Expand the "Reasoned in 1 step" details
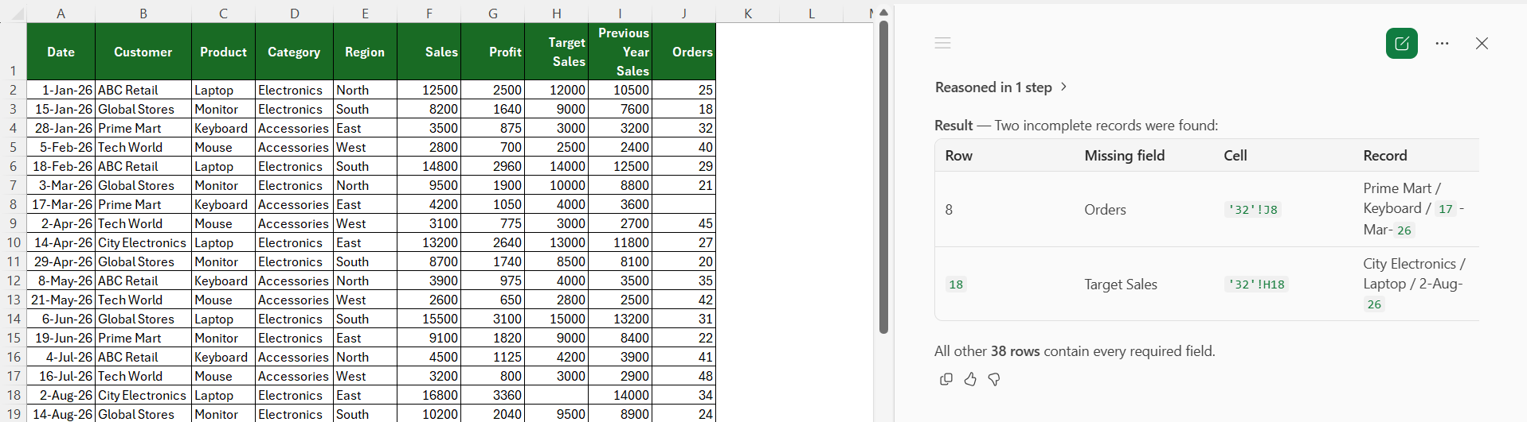 pyautogui.click(x=1000, y=87)
